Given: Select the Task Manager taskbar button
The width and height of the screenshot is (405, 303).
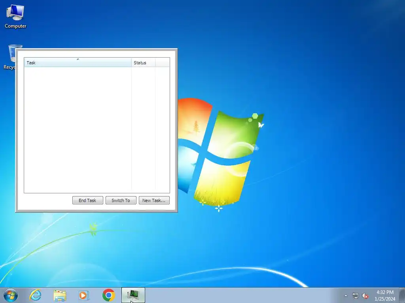Looking at the screenshot, I should [x=133, y=295].
